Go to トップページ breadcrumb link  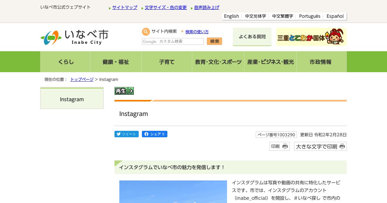point(82,79)
